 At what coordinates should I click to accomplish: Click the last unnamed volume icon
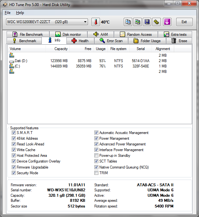[x=12, y=71]
